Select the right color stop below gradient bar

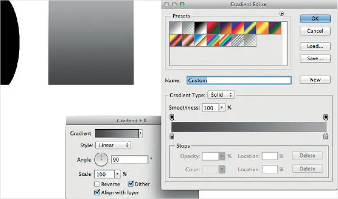click(326, 136)
